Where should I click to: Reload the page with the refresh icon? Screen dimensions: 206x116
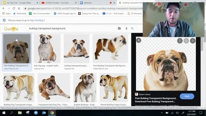coord(14,8)
